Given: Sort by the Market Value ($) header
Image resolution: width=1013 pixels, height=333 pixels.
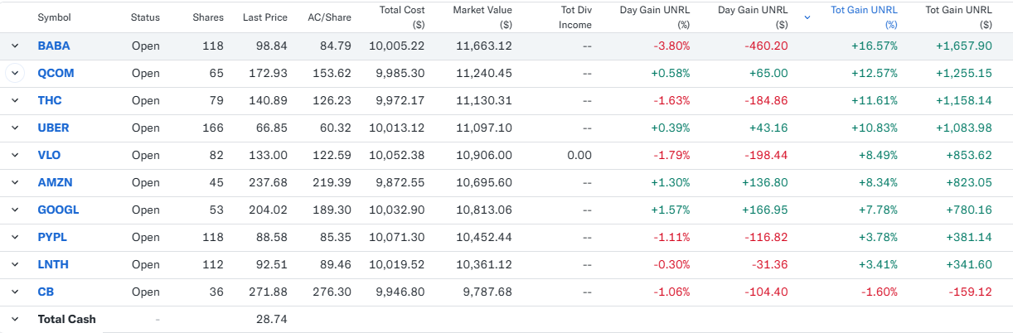Looking at the screenshot, I should click(482, 17).
